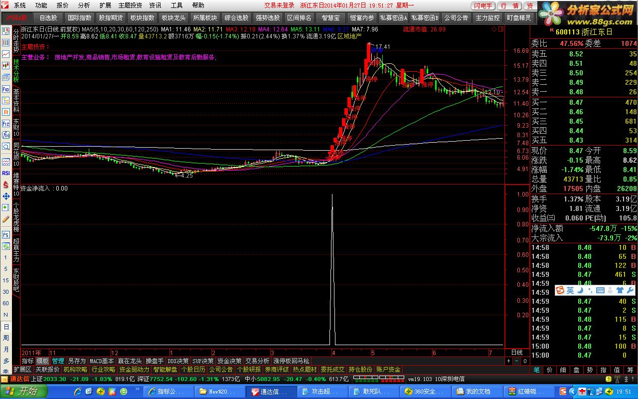
Task: Open the RSI indicator icon
Action: 6,173
